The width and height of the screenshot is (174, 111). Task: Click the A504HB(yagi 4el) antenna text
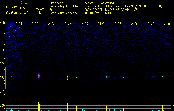(98, 13)
